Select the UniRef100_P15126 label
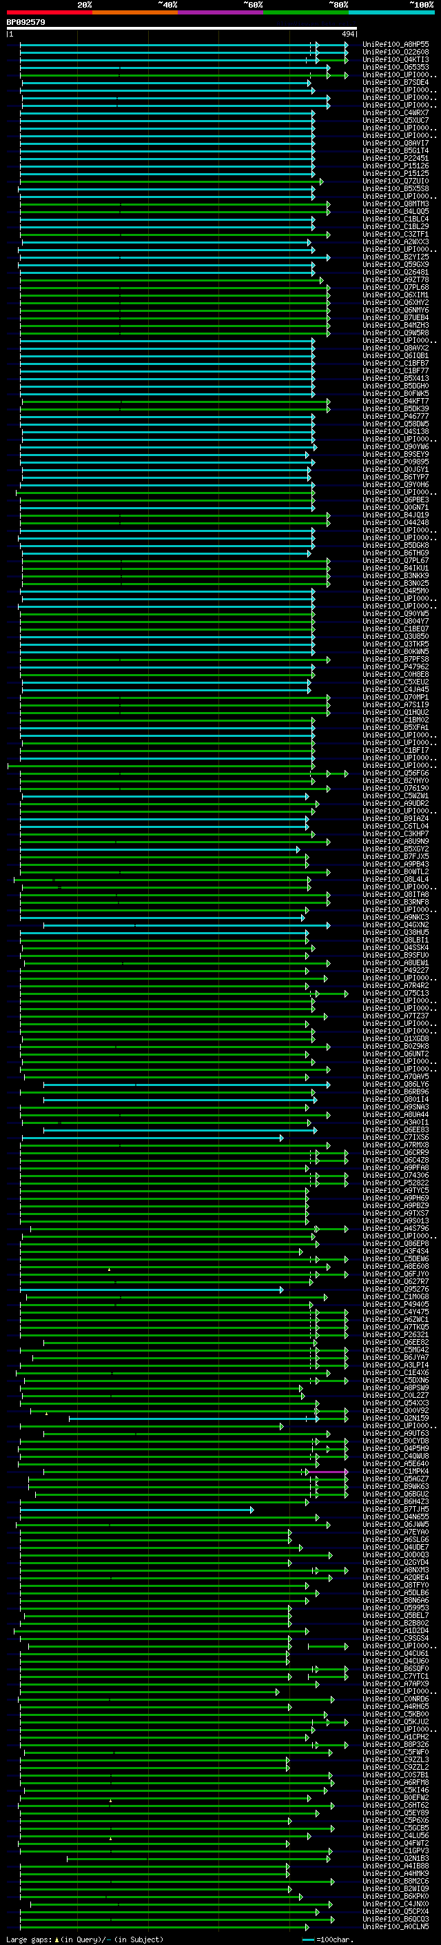The width and height of the screenshot is (441, 1945). click(x=396, y=166)
